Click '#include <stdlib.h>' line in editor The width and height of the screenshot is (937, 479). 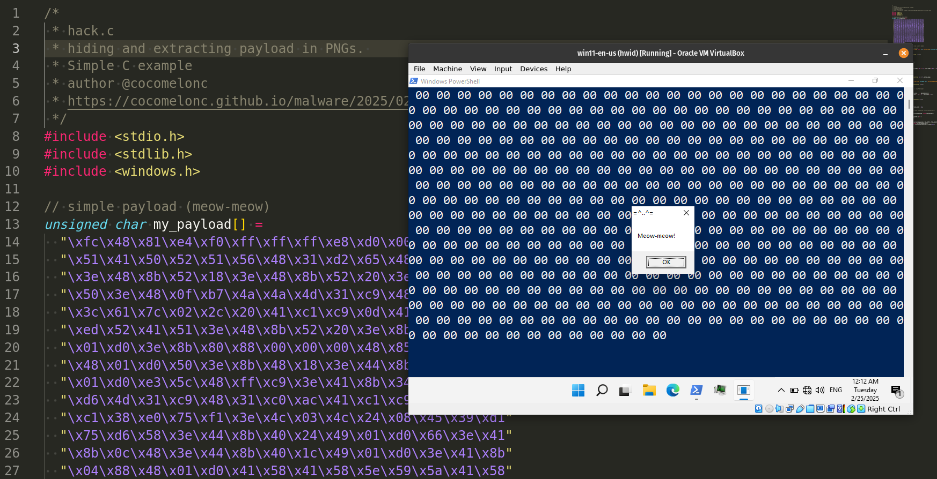(118, 154)
